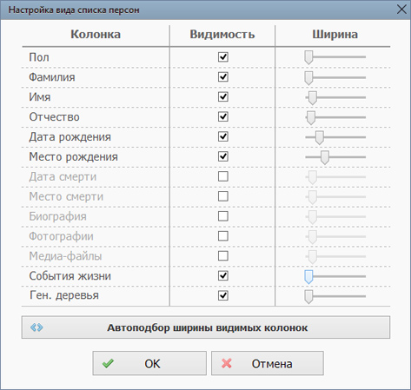Click the width slider handle for Пол
411x390 pixels.
point(308,57)
